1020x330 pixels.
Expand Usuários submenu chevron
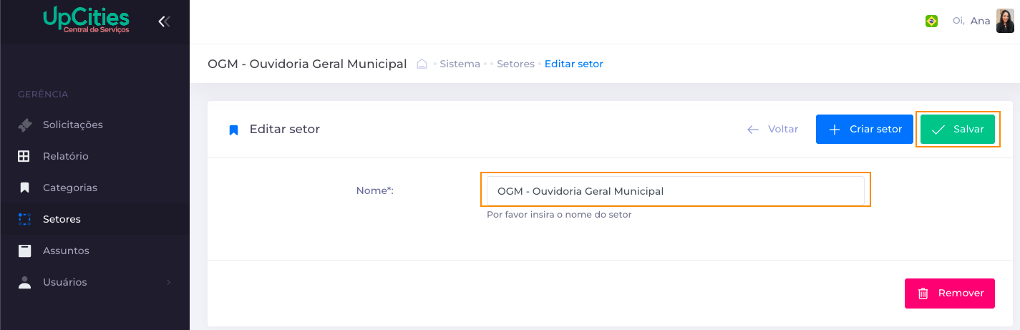click(169, 282)
